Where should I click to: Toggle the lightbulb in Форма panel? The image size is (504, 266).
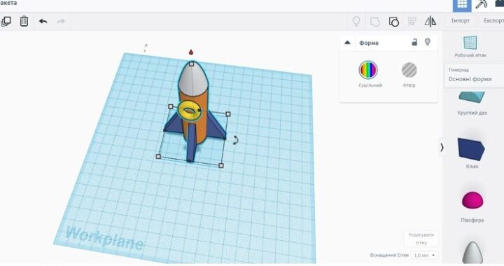(428, 42)
